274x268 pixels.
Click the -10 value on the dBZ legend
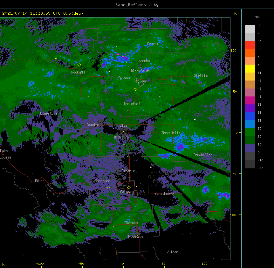click(260, 160)
